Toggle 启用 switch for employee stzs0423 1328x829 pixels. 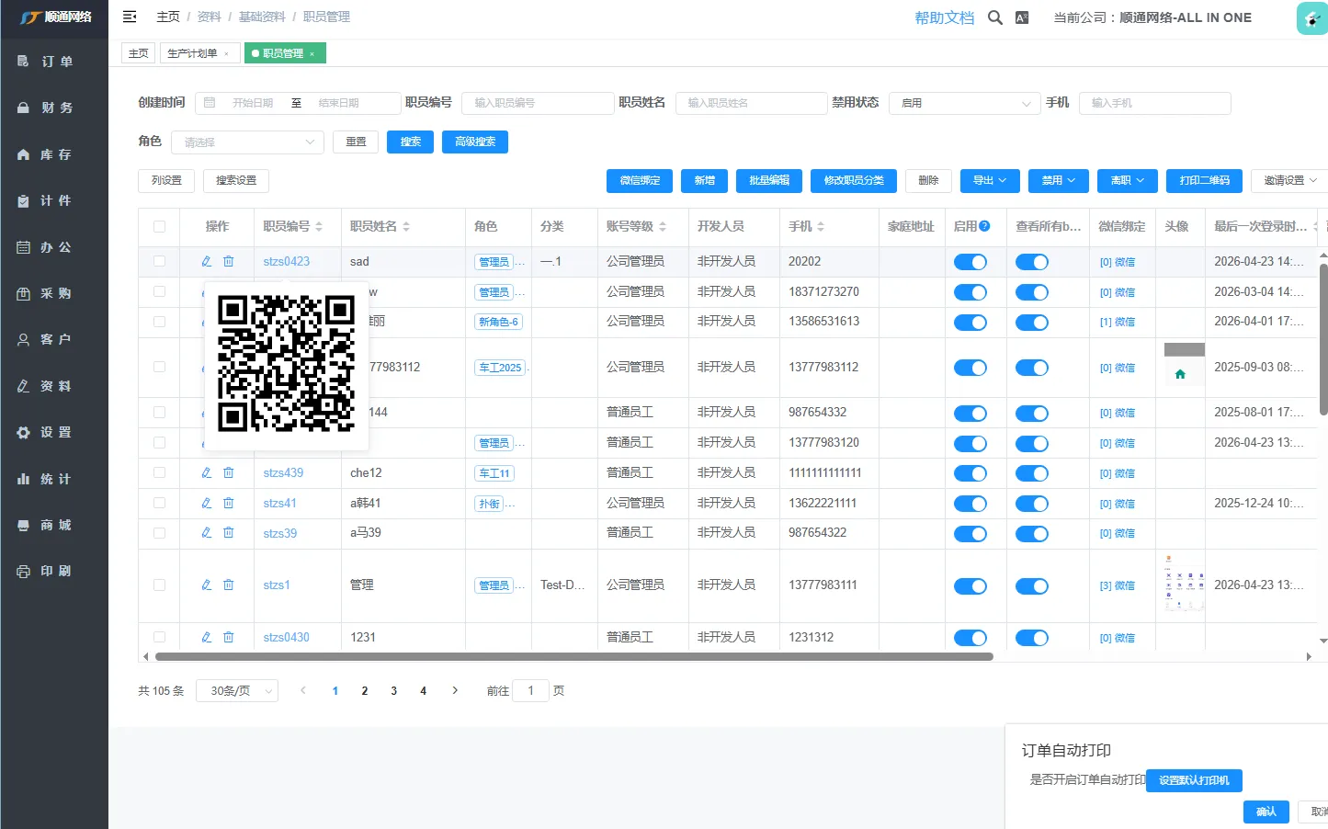[x=970, y=263]
